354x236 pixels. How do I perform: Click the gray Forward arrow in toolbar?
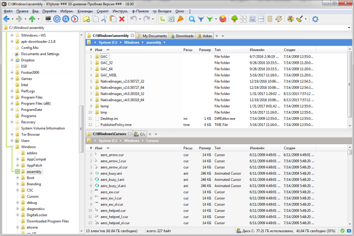tap(19, 19)
